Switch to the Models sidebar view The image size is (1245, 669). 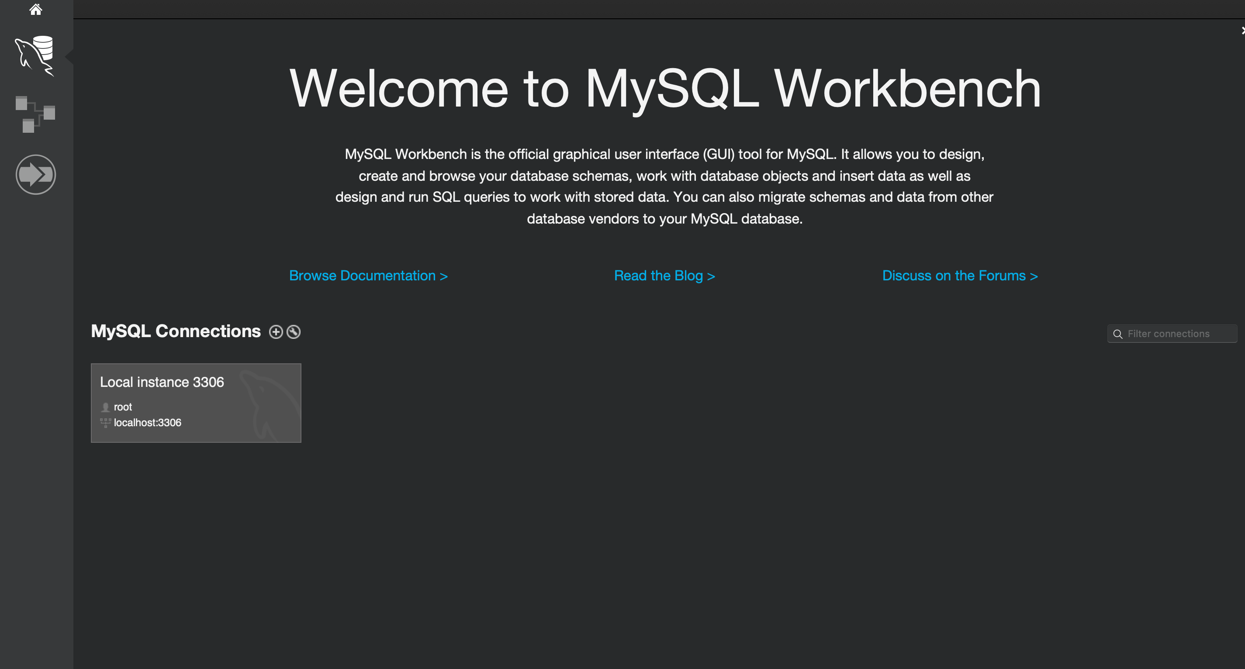pyautogui.click(x=35, y=114)
